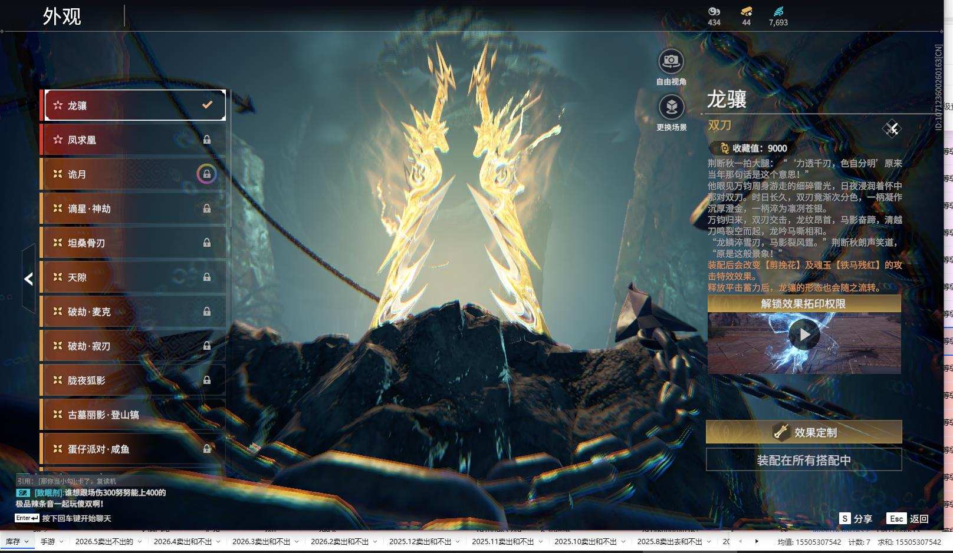This screenshot has width=953, height=553.
Task: Click the teal currency icon showing 7,693
Action: pyautogui.click(x=778, y=11)
